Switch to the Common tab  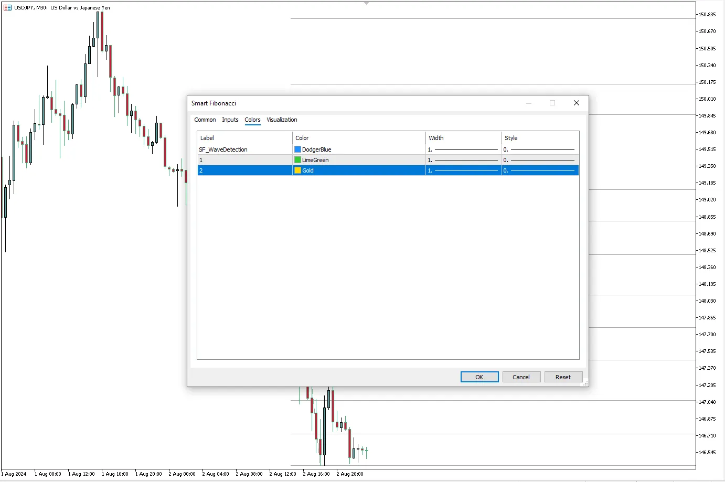[x=205, y=120]
